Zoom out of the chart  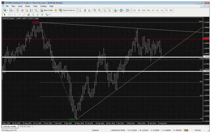point(100,10)
